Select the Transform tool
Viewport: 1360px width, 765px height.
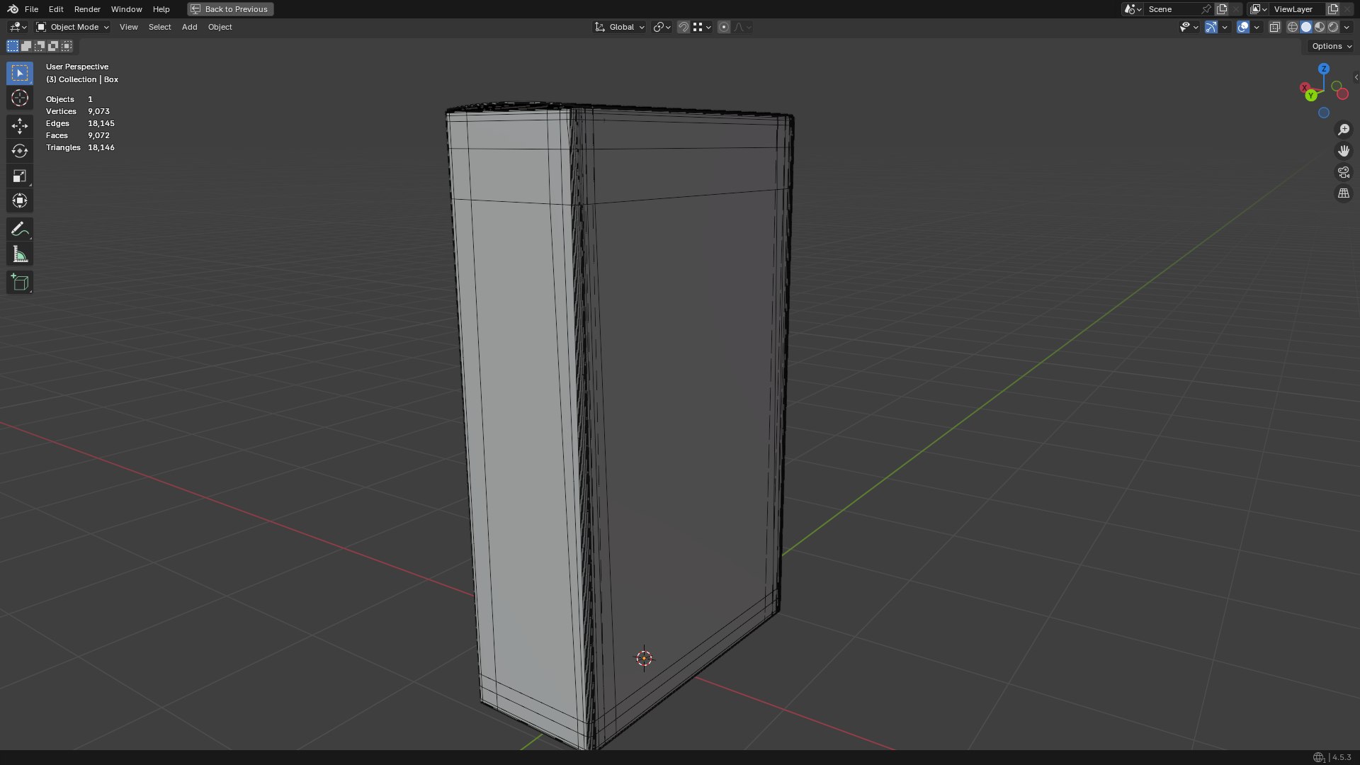tap(20, 200)
